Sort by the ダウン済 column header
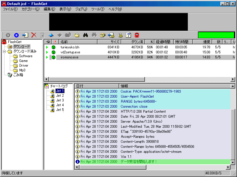 pos(133,42)
